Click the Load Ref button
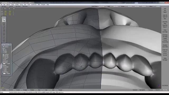The height and width of the screenshot is (95, 169). (11, 6)
